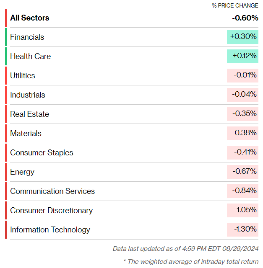Click the % PRICE CHANGE column header
Viewport: 263px width, 268px height.
pyautogui.click(x=235, y=5)
